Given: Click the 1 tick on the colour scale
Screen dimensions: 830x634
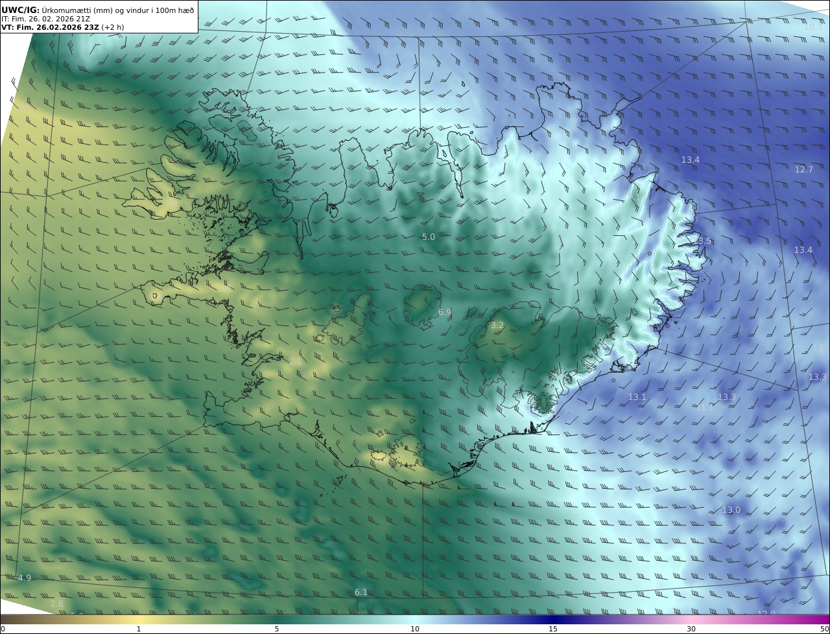Looking at the screenshot, I should (x=139, y=629).
